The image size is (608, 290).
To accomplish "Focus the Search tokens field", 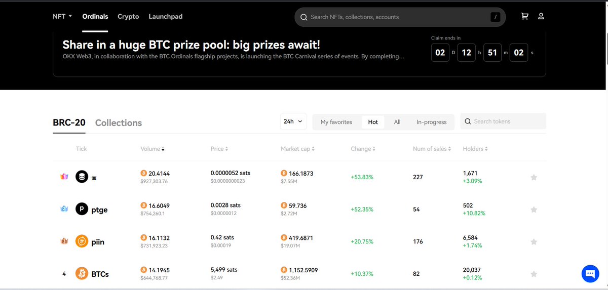I will click(x=503, y=121).
